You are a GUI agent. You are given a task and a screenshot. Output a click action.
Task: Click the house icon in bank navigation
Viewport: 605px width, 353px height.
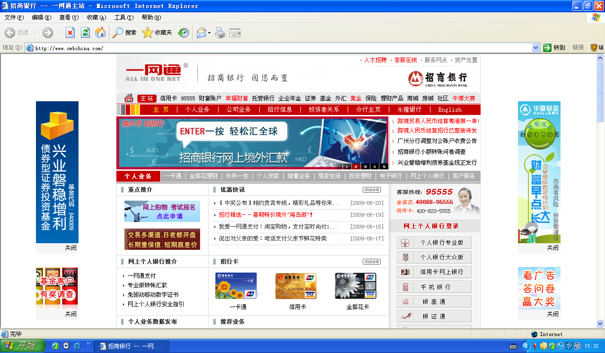pyautogui.click(x=129, y=98)
